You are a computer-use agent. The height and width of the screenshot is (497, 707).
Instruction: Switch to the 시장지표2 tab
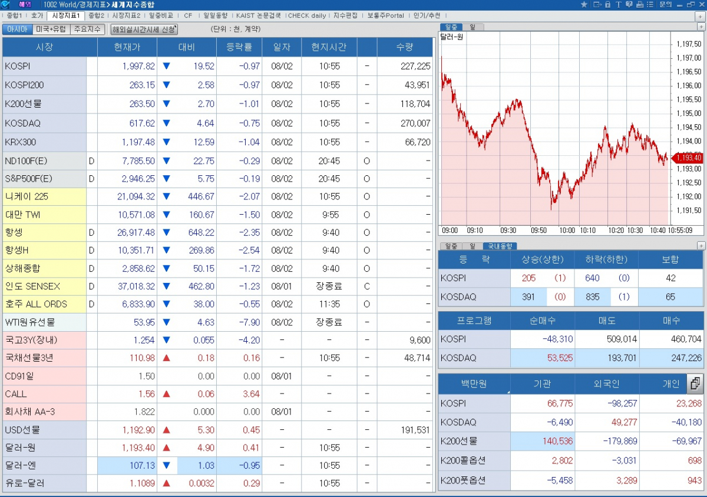pos(126,16)
